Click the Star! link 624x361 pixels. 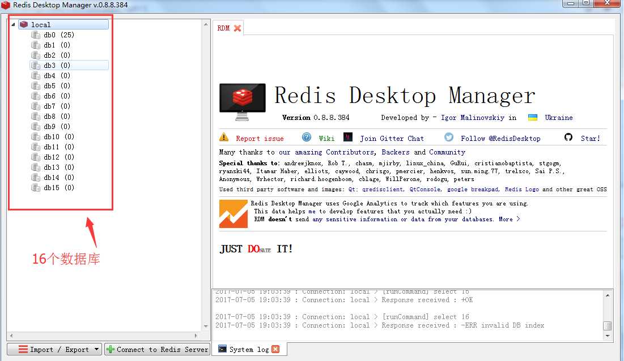590,139
